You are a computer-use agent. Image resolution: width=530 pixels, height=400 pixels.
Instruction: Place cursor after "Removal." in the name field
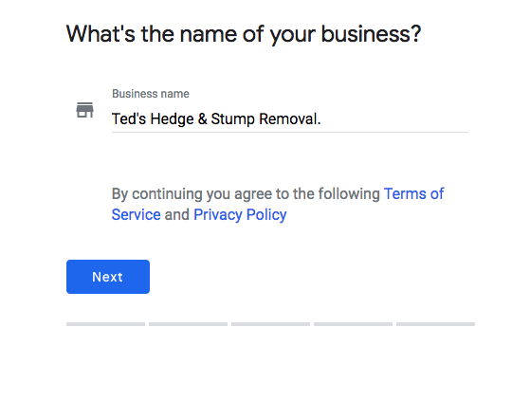321,118
